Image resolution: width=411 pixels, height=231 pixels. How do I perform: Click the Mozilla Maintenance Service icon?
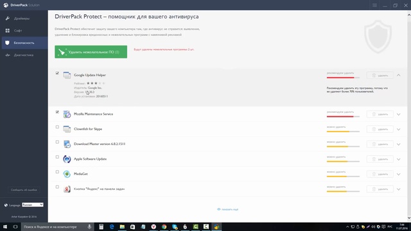(67, 114)
